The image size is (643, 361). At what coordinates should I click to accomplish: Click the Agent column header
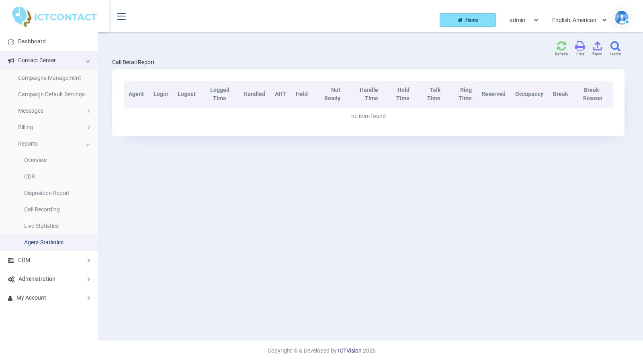pyautogui.click(x=136, y=94)
